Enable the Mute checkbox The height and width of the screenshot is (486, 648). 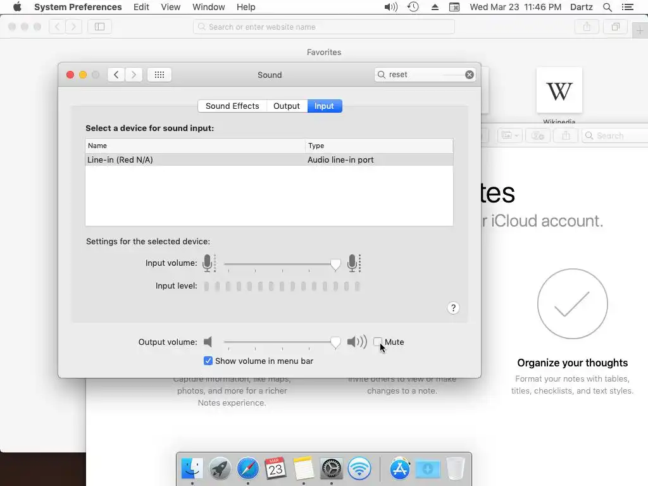377,342
